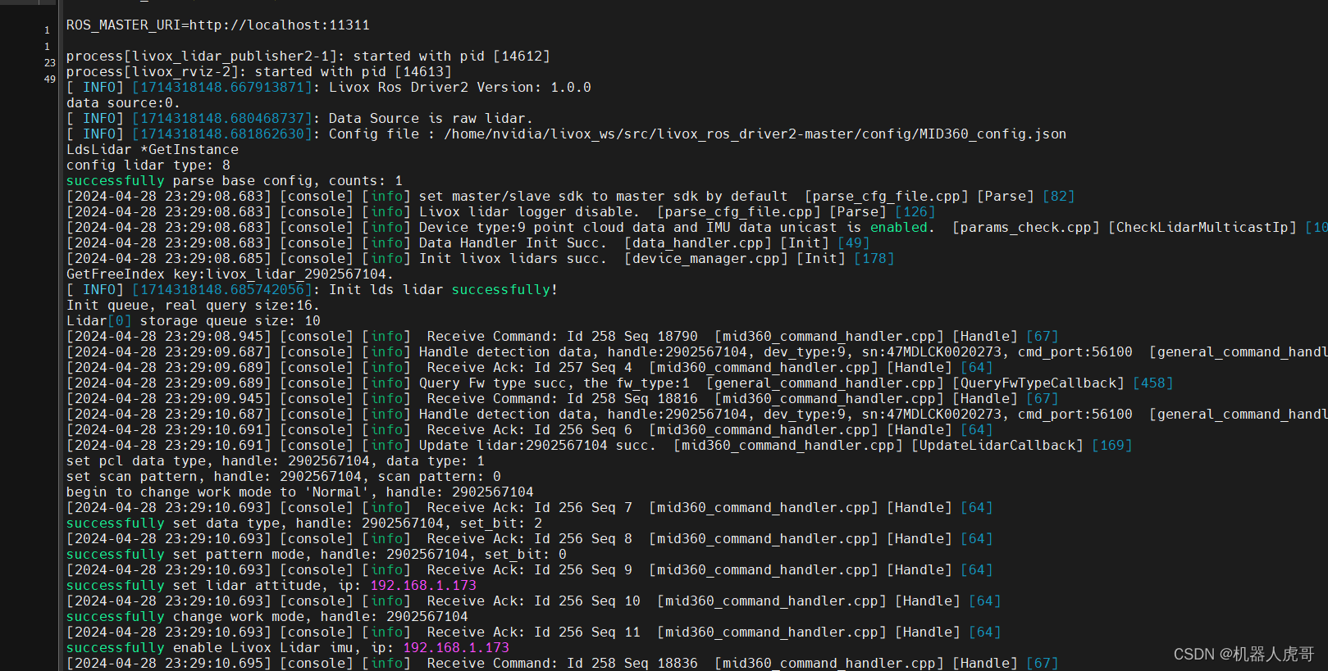Click the IP address on the lidar attitude line
1328x671 pixels.
point(422,586)
